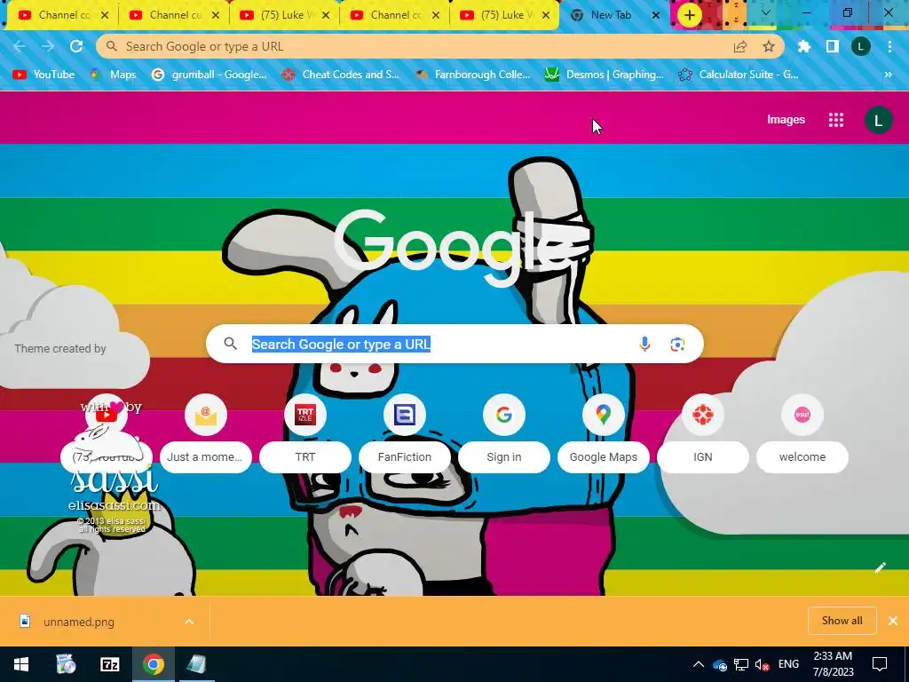Open the Farnborough College bookmark
The height and width of the screenshot is (682, 909).
pyautogui.click(x=473, y=75)
